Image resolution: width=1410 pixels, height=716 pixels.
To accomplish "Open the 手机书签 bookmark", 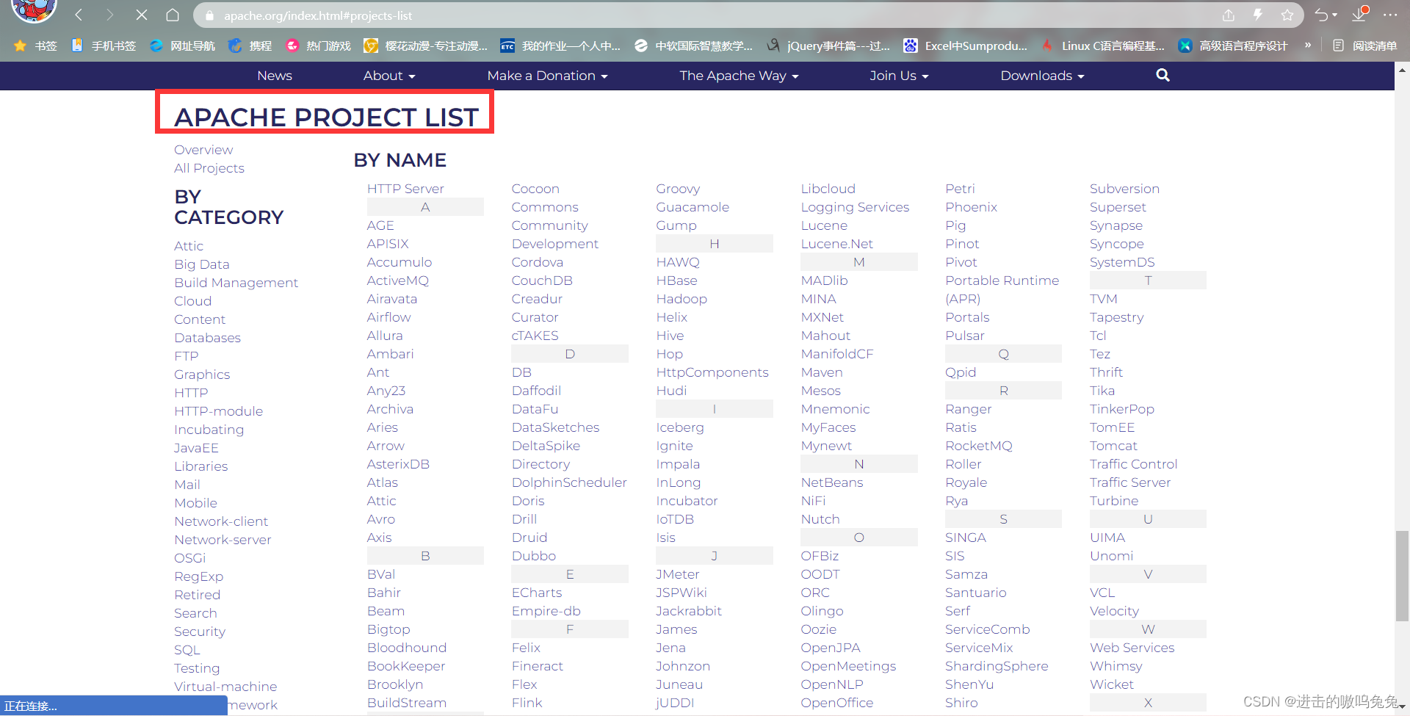I will tap(104, 46).
